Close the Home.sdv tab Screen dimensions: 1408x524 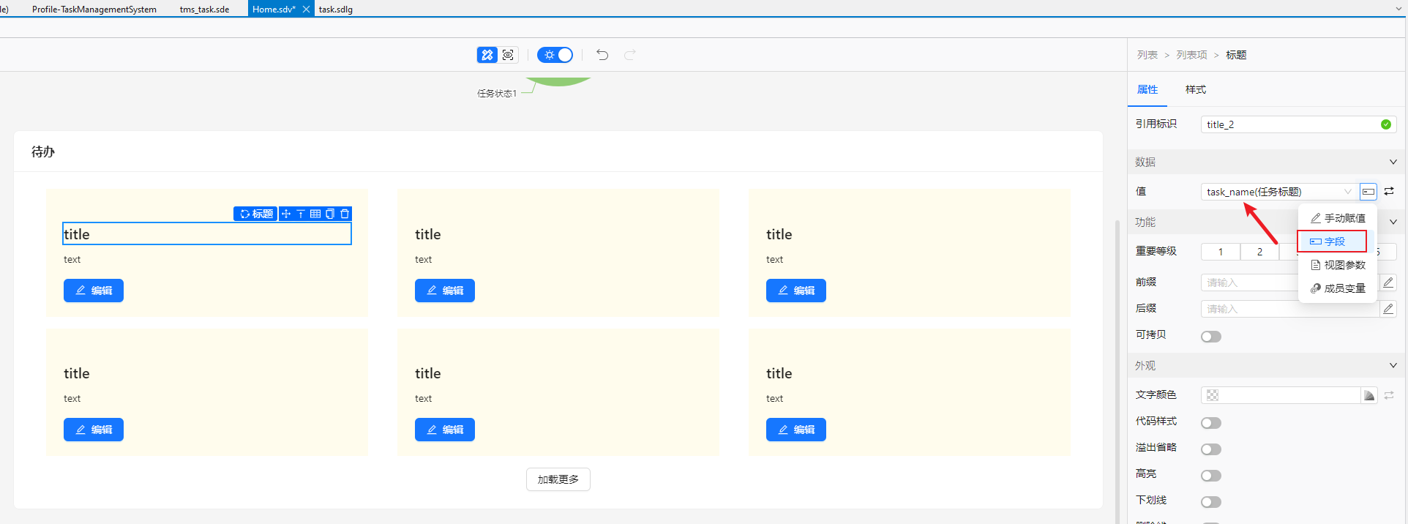click(306, 9)
